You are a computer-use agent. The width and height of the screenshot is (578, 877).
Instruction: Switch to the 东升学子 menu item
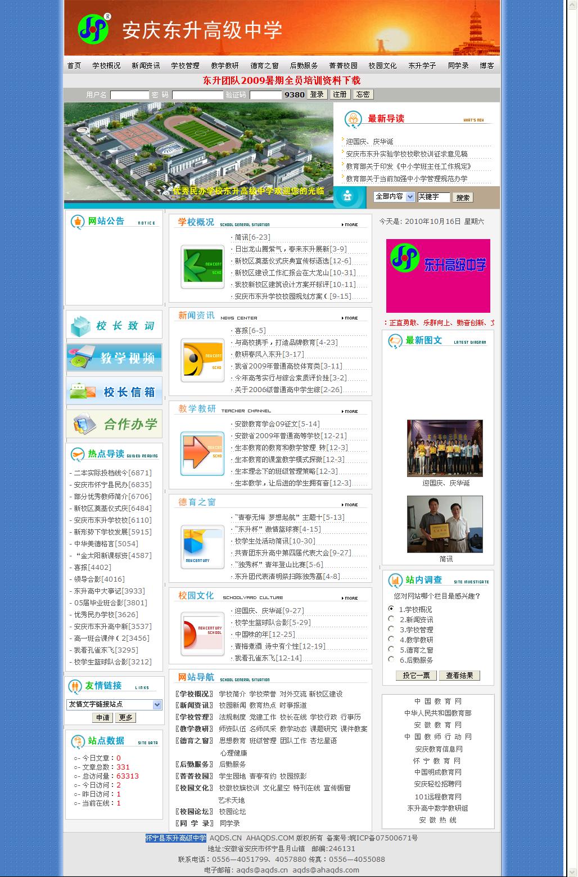422,65
